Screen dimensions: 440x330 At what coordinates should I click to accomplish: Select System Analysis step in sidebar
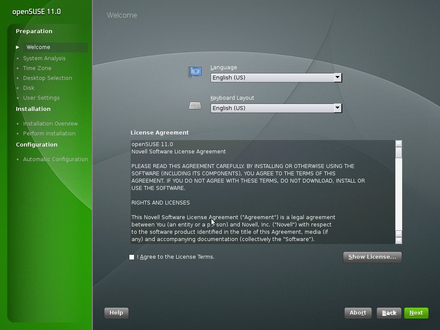(44, 58)
